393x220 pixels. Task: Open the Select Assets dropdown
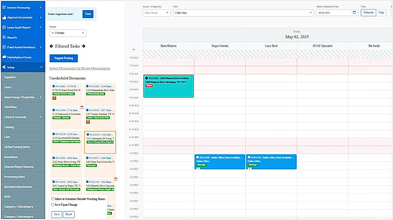click(x=157, y=13)
